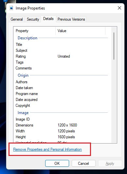Select the Dimensions property label
The height and width of the screenshot is (174, 127).
point(25,125)
